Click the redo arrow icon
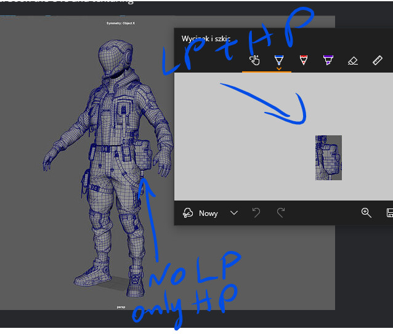This screenshot has width=393, height=334. (281, 213)
